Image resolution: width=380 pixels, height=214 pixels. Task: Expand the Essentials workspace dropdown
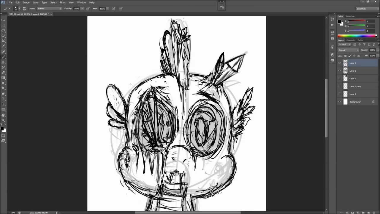[x=368, y=9]
